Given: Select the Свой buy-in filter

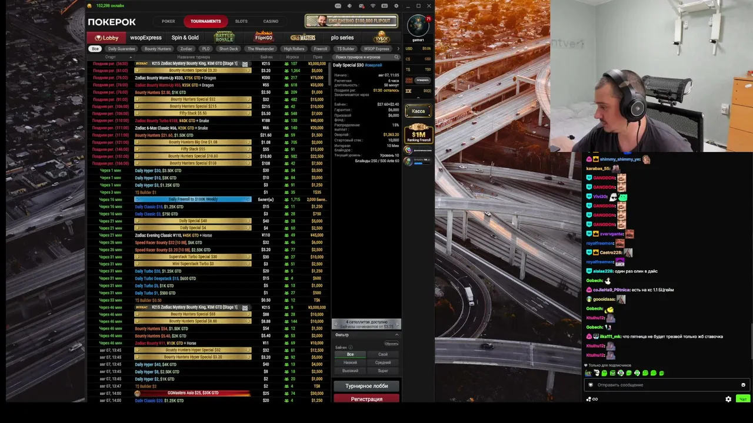Looking at the screenshot, I should pos(383,354).
